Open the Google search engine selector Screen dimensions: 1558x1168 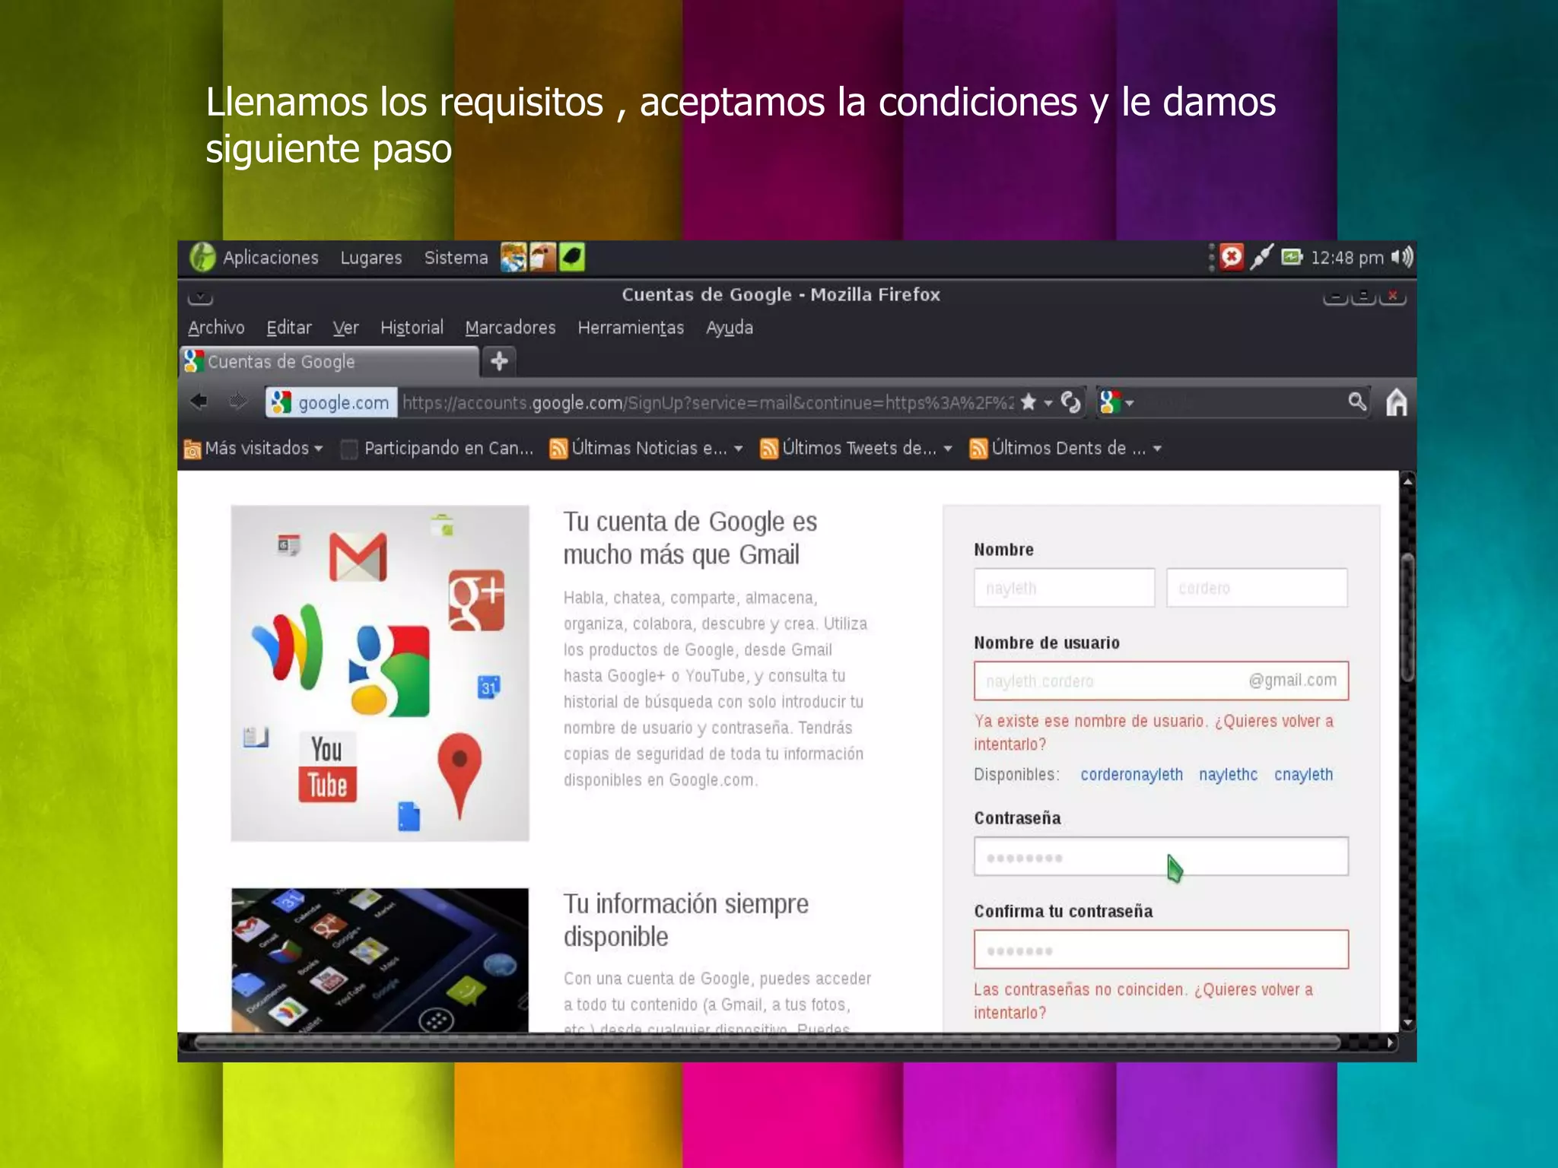click(1116, 401)
